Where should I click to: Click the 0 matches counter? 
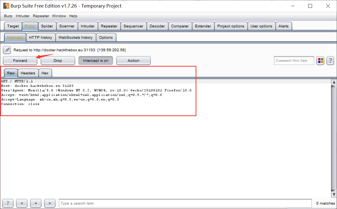click(x=326, y=203)
